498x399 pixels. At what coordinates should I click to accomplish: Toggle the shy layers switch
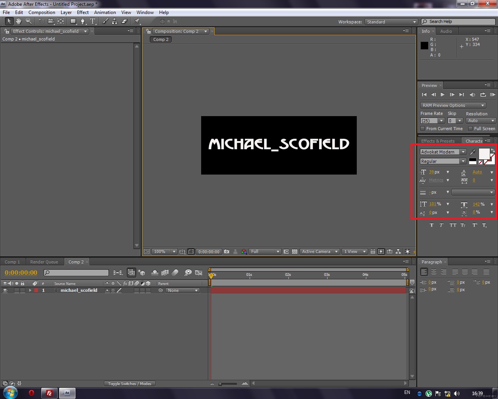(154, 273)
